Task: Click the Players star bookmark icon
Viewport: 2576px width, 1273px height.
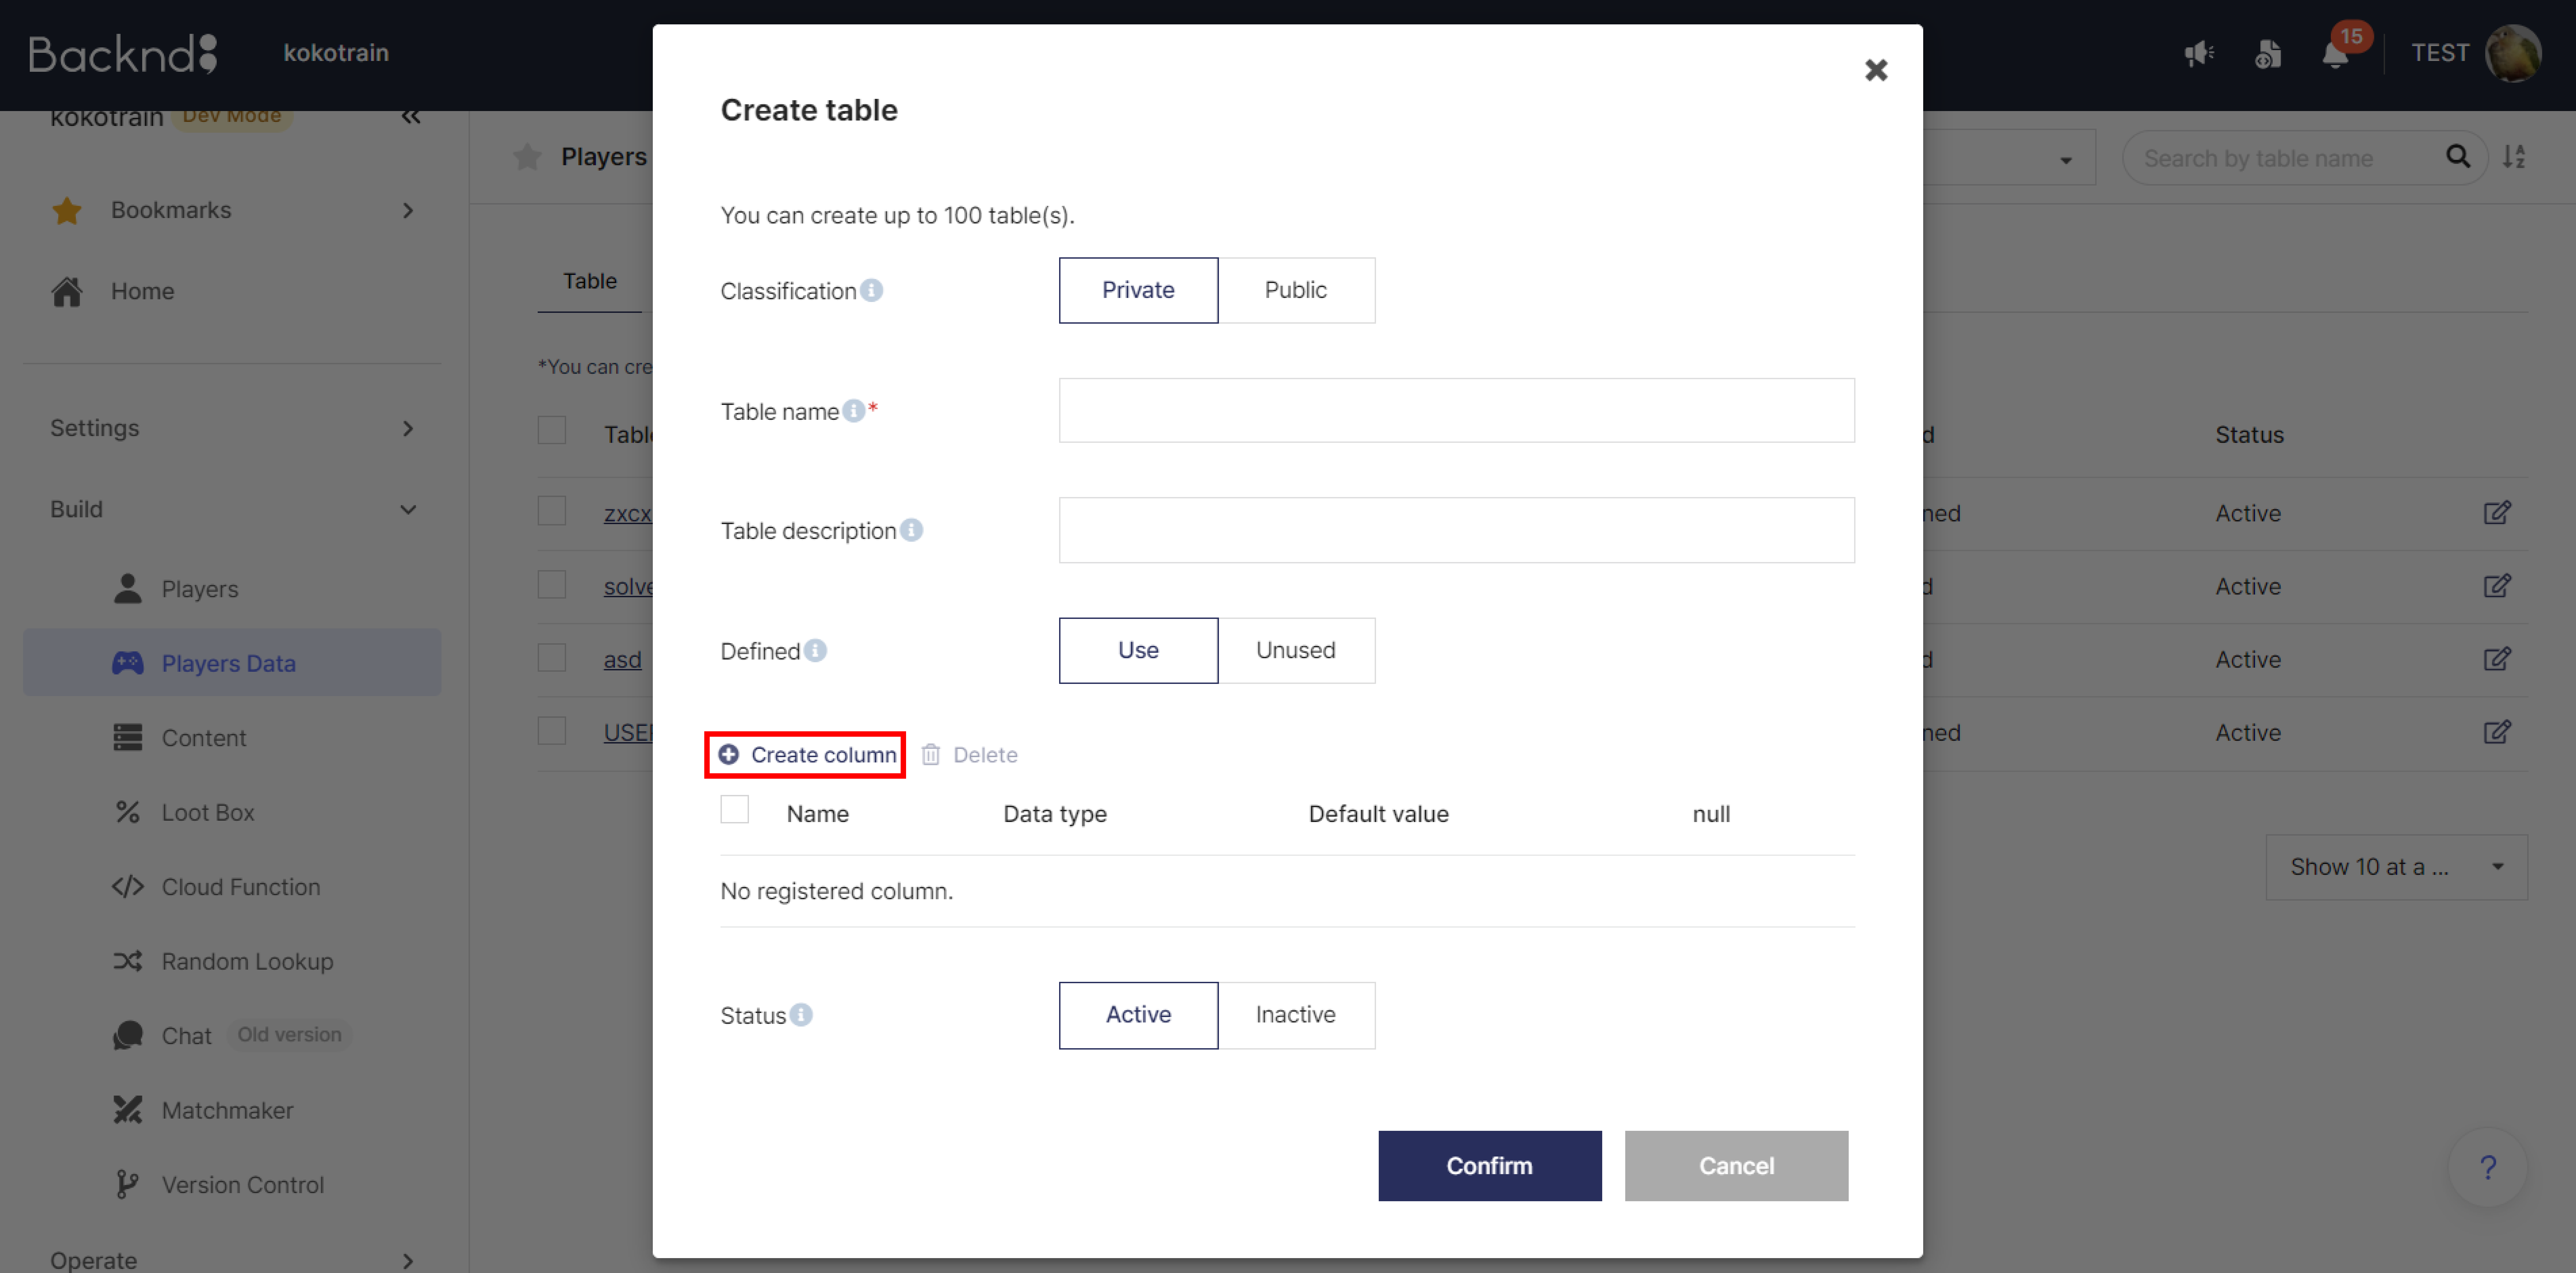Action: (x=527, y=157)
